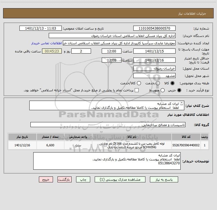Click the خروج exit button
Screen dimensions: 217x210
tap(46, 179)
